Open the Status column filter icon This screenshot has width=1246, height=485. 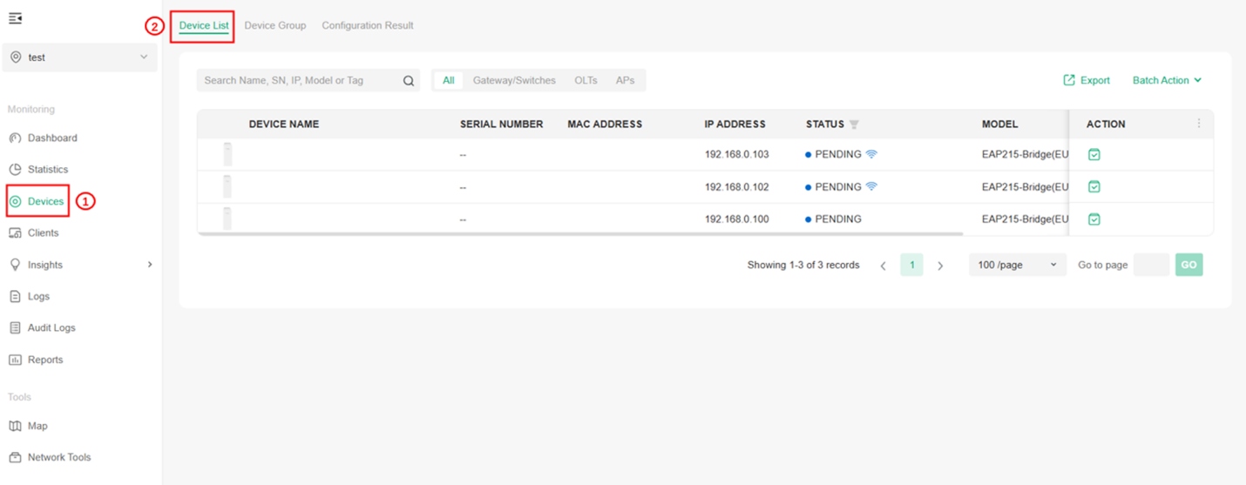pos(854,125)
